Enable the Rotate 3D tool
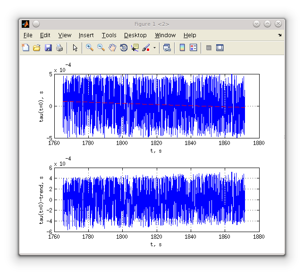This screenshot has width=304, height=274. (124, 48)
